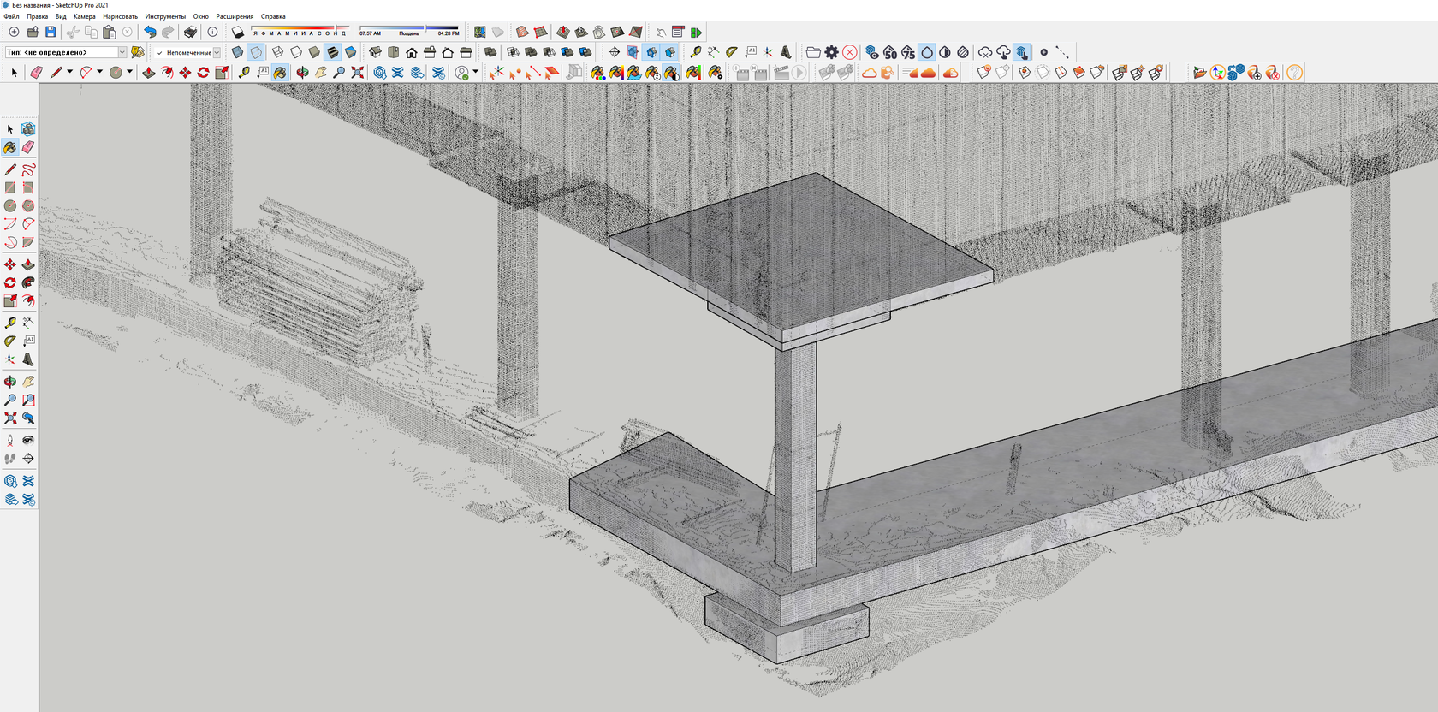Select the 3D Text tool in left toolbar

click(28, 359)
